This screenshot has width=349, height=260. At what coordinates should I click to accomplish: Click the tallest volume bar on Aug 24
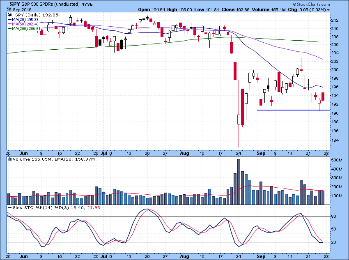tap(239, 182)
